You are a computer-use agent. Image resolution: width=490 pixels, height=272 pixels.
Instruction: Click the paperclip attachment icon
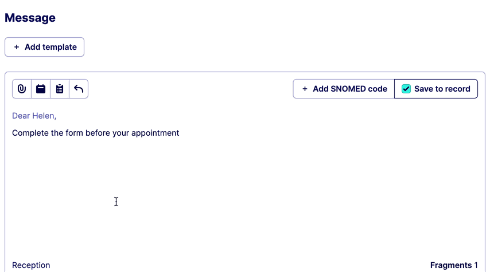(22, 89)
